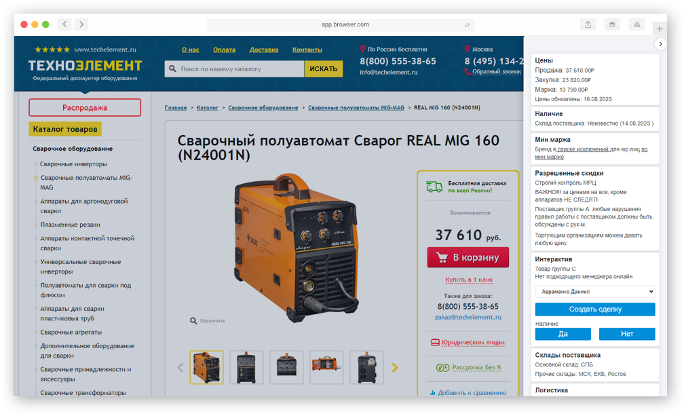The width and height of the screenshot is (686, 416).
Task: Open Сварочные инверторы category
Action: tap(73, 164)
